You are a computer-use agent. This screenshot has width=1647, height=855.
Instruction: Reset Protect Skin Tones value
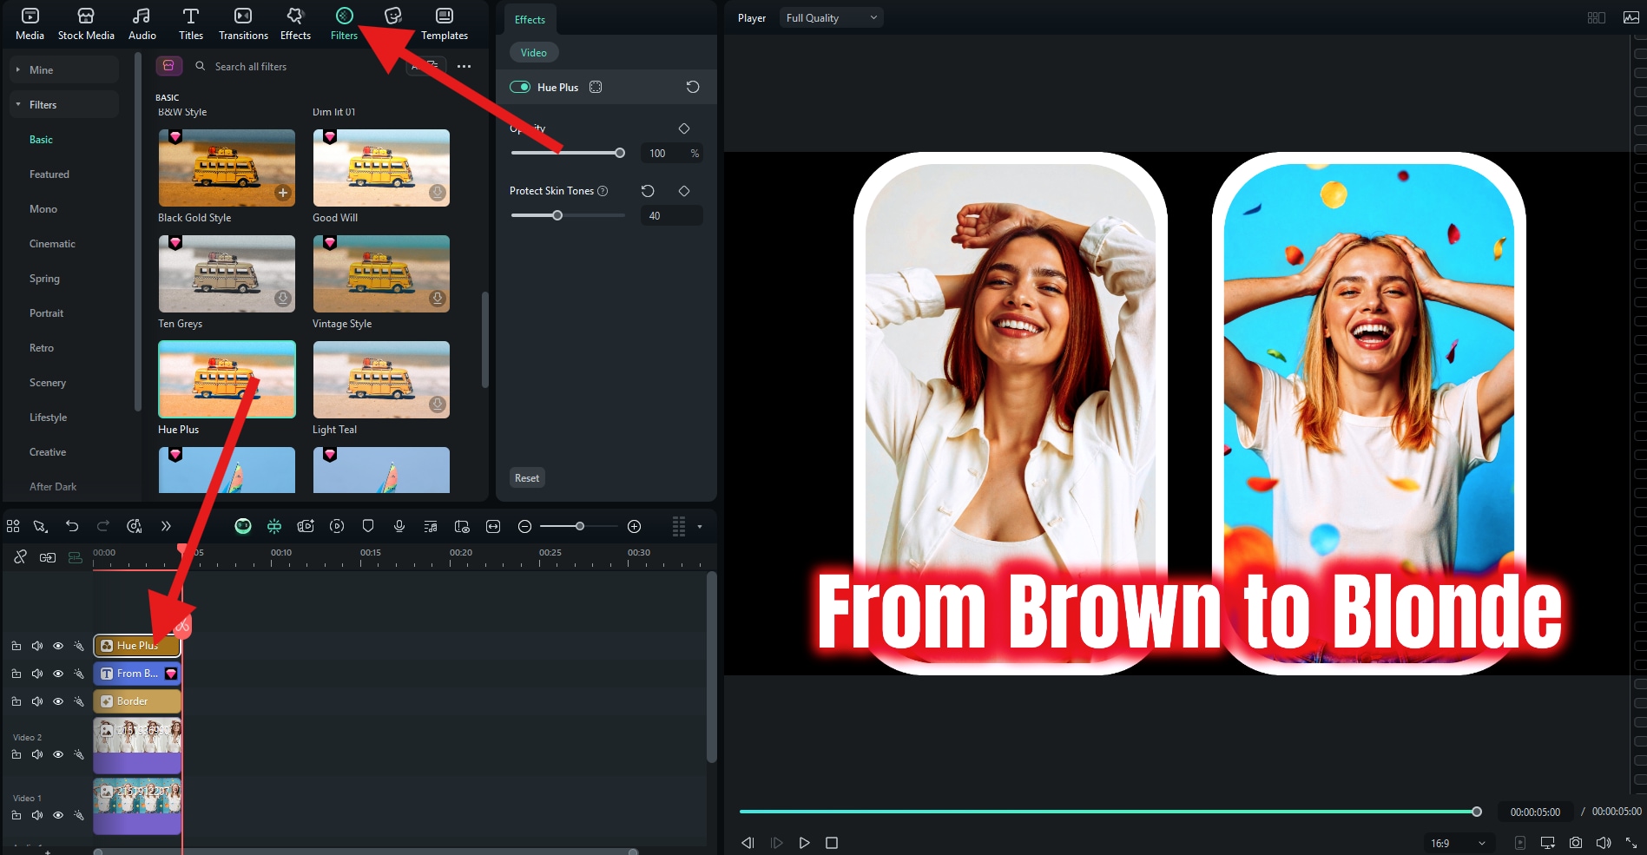[x=648, y=191]
